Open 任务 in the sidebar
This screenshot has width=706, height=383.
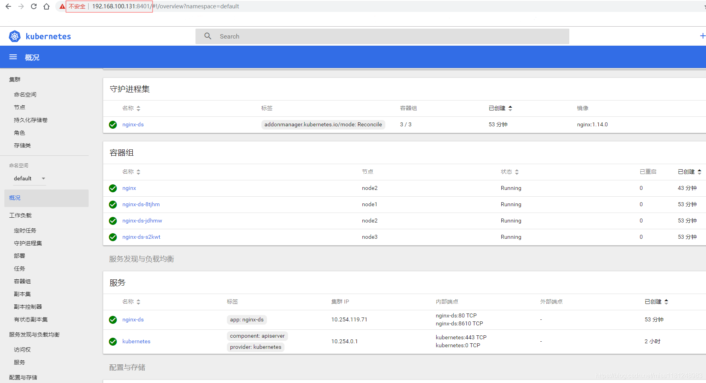pyautogui.click(x=19, y=269)
